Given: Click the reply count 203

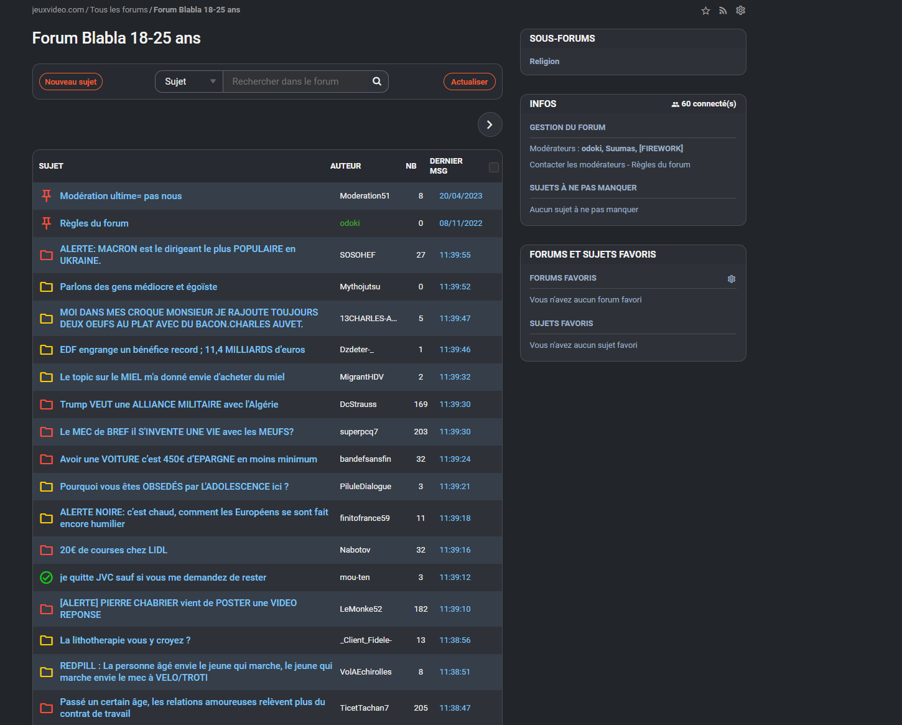Looking at the screenshot, I should tap(421, 432).
